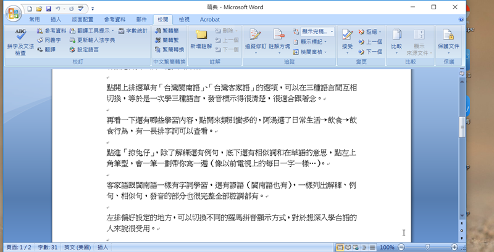494x252 pixels.
Task: Expand the 顯示標記 menu
Action: coord(310,41)
